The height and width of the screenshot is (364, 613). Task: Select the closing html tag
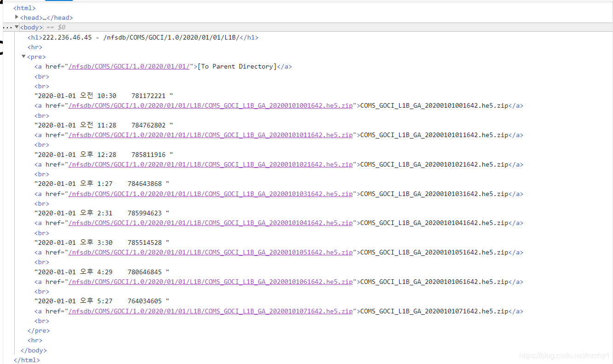coord(27,360)
